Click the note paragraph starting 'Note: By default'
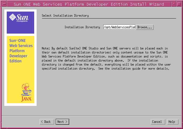This screenshot has height=129, width=183. pyautogui.click(x=106, y=58)
